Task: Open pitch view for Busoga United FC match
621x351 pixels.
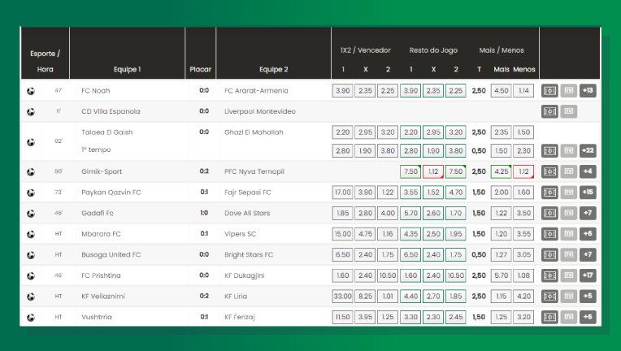Action: click(x=549, y=254)
